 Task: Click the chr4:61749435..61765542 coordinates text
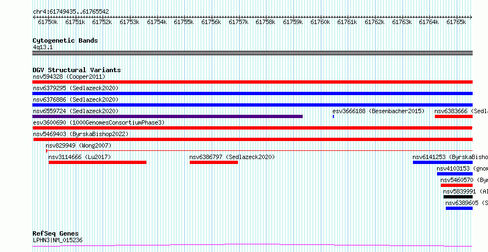[71, 12]
